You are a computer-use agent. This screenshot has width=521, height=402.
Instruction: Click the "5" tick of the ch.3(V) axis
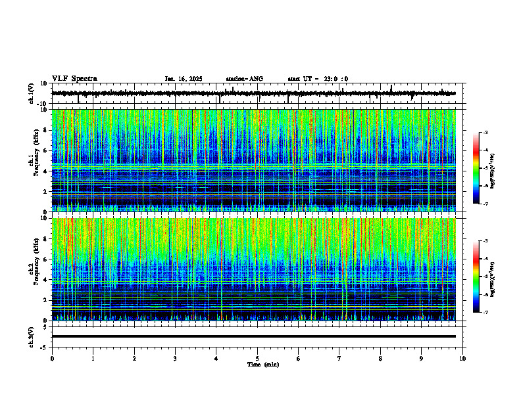pyautogui.click(x=45, y=327)
